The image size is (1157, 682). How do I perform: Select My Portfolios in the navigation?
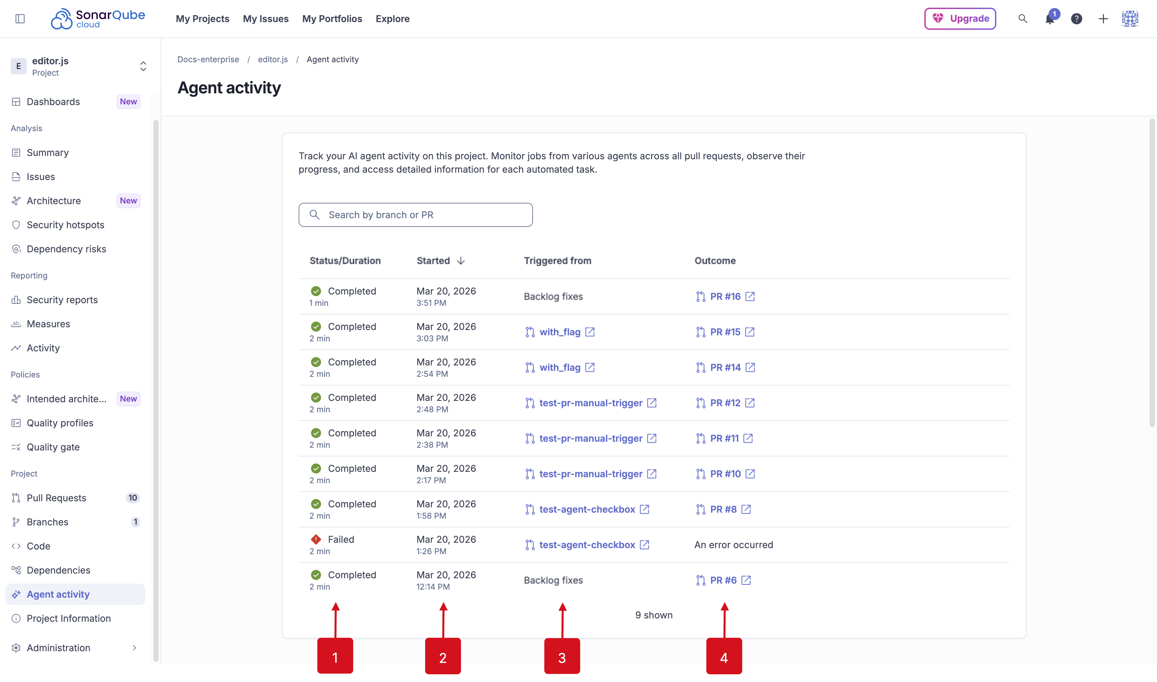point(332,19)
